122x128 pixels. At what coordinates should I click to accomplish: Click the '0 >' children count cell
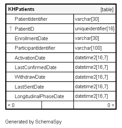95,105
